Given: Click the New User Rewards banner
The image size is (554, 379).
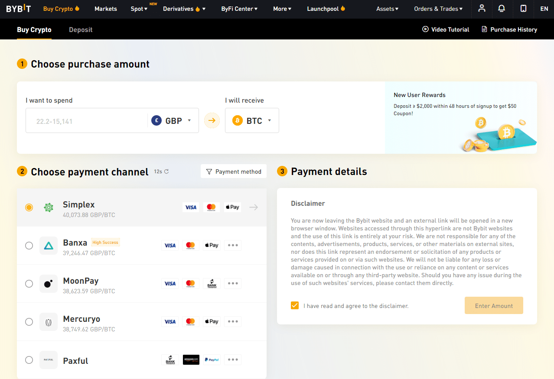Looking at the screenshot, I should click(461, 117).
